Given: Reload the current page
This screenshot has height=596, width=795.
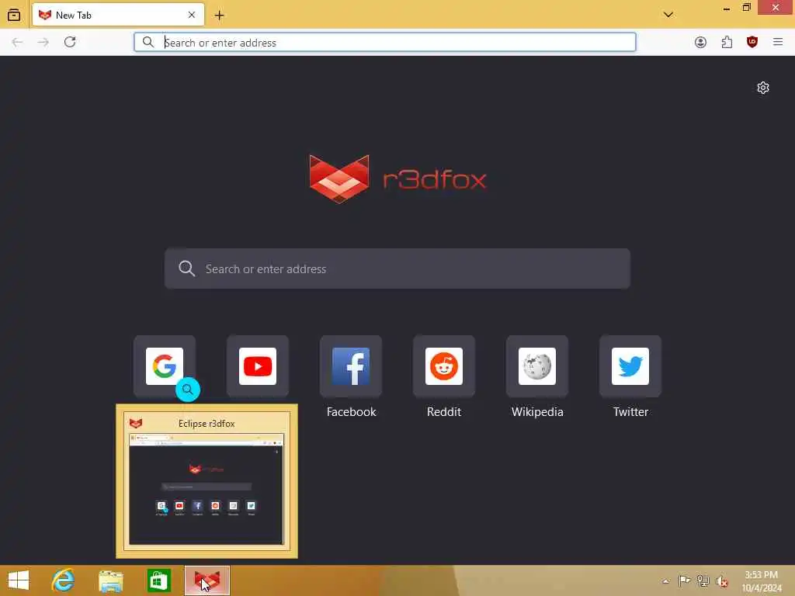Looking at the screenshot, I should coord(70,42).
